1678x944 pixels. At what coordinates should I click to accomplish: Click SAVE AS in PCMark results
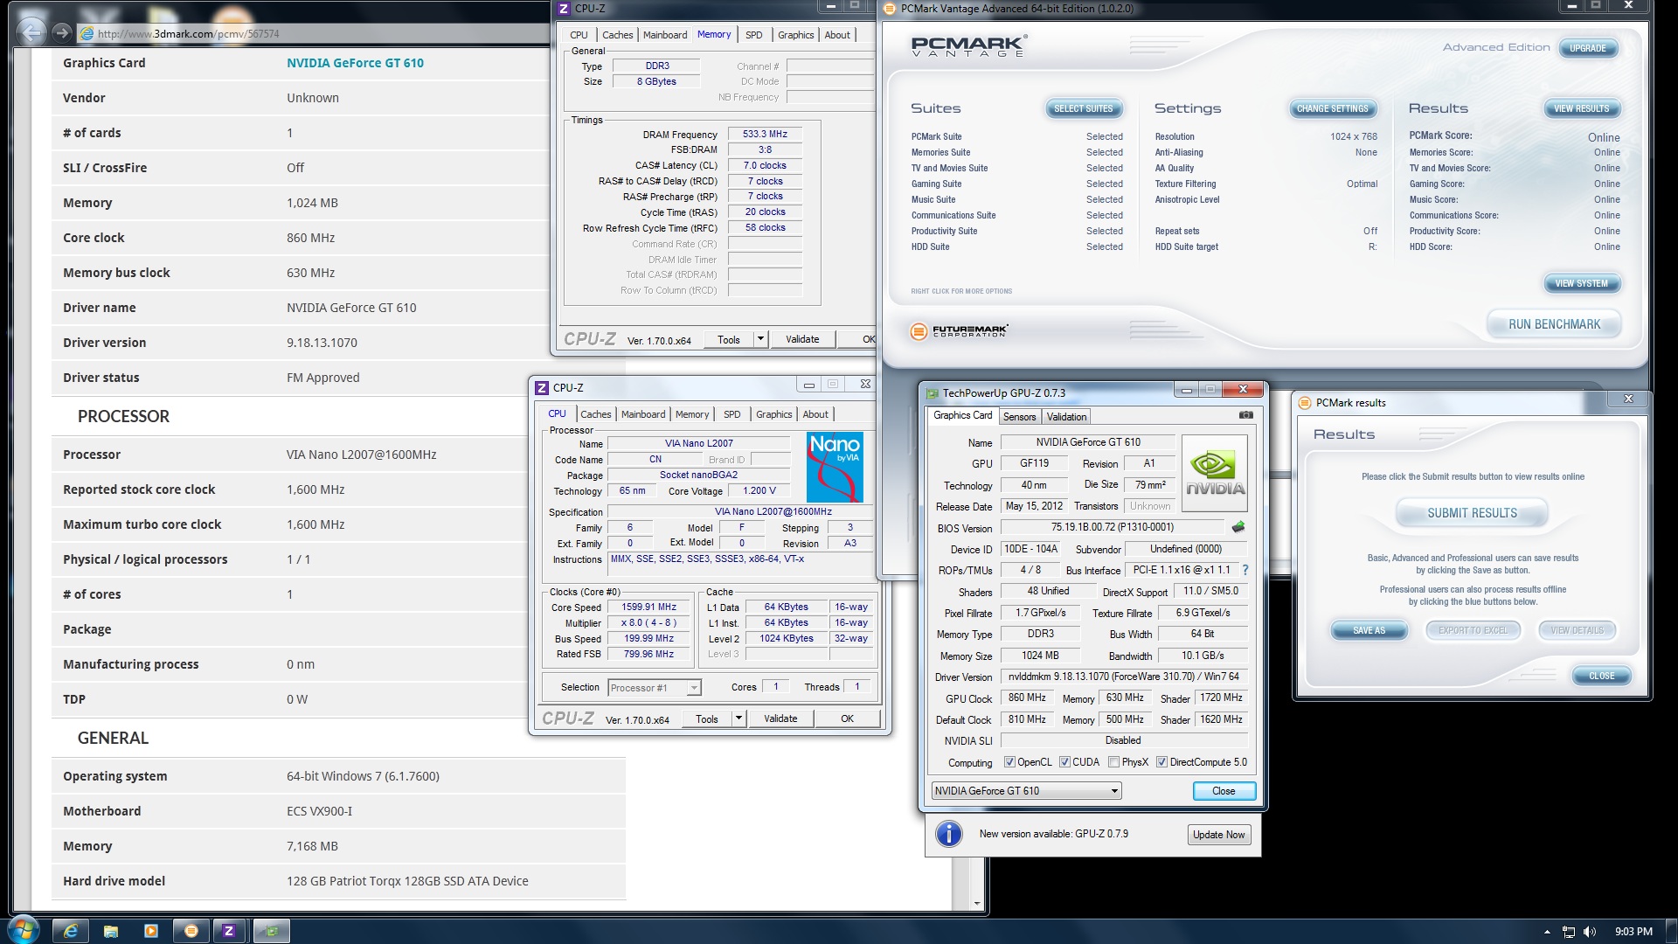tap(1369, 630)
